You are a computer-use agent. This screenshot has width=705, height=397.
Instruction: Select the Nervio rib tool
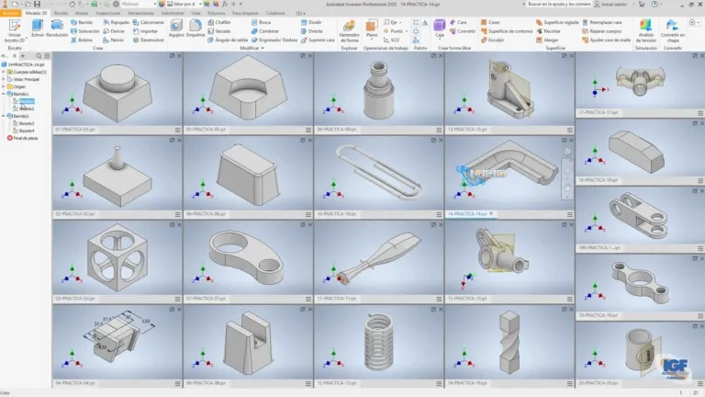[x=113, y=40]
